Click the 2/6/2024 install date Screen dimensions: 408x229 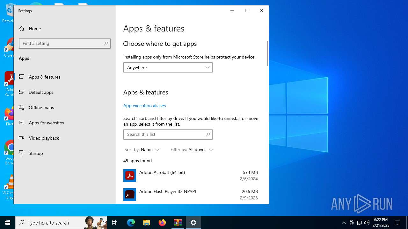click(x=249, y=179)
